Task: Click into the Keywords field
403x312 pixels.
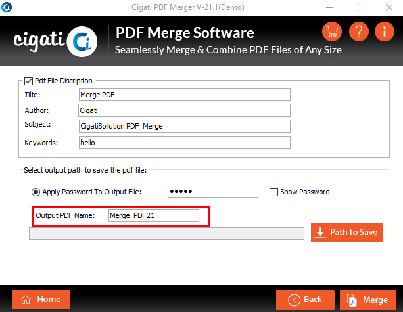Action: point(185,143)
